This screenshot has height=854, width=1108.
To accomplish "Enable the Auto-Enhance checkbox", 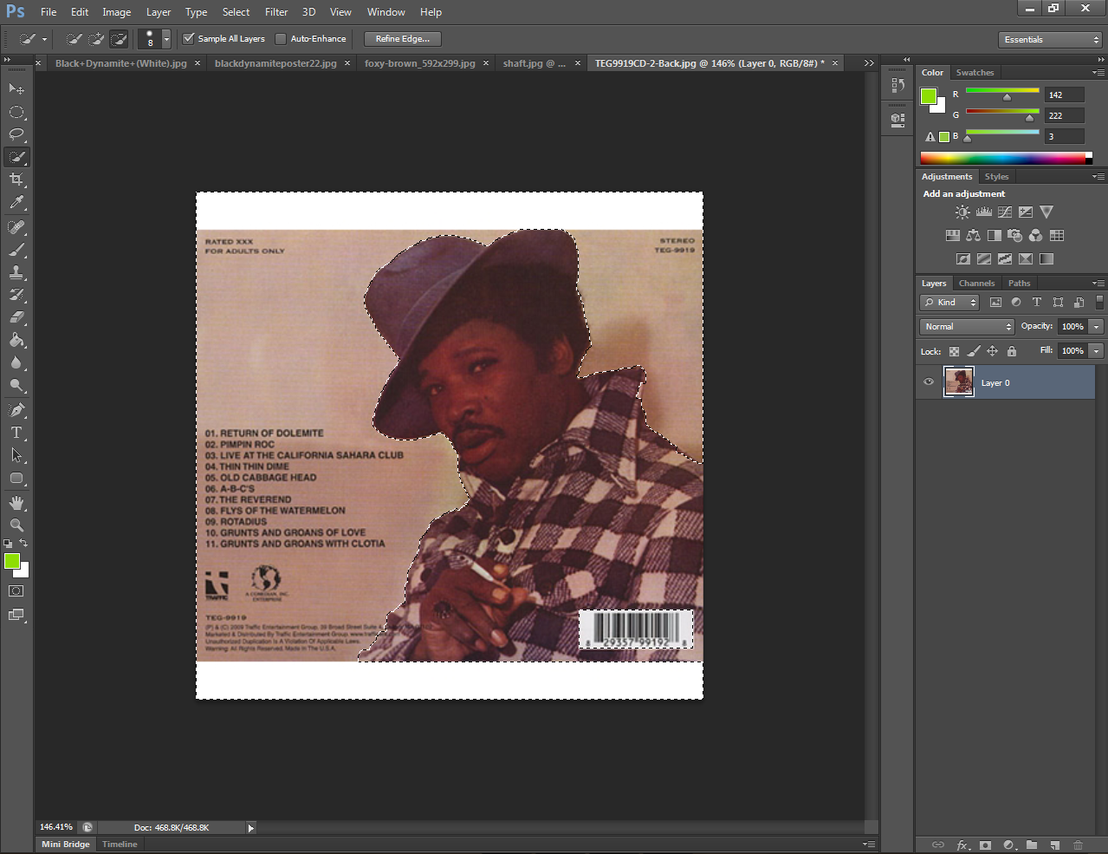I will (281, 38).
